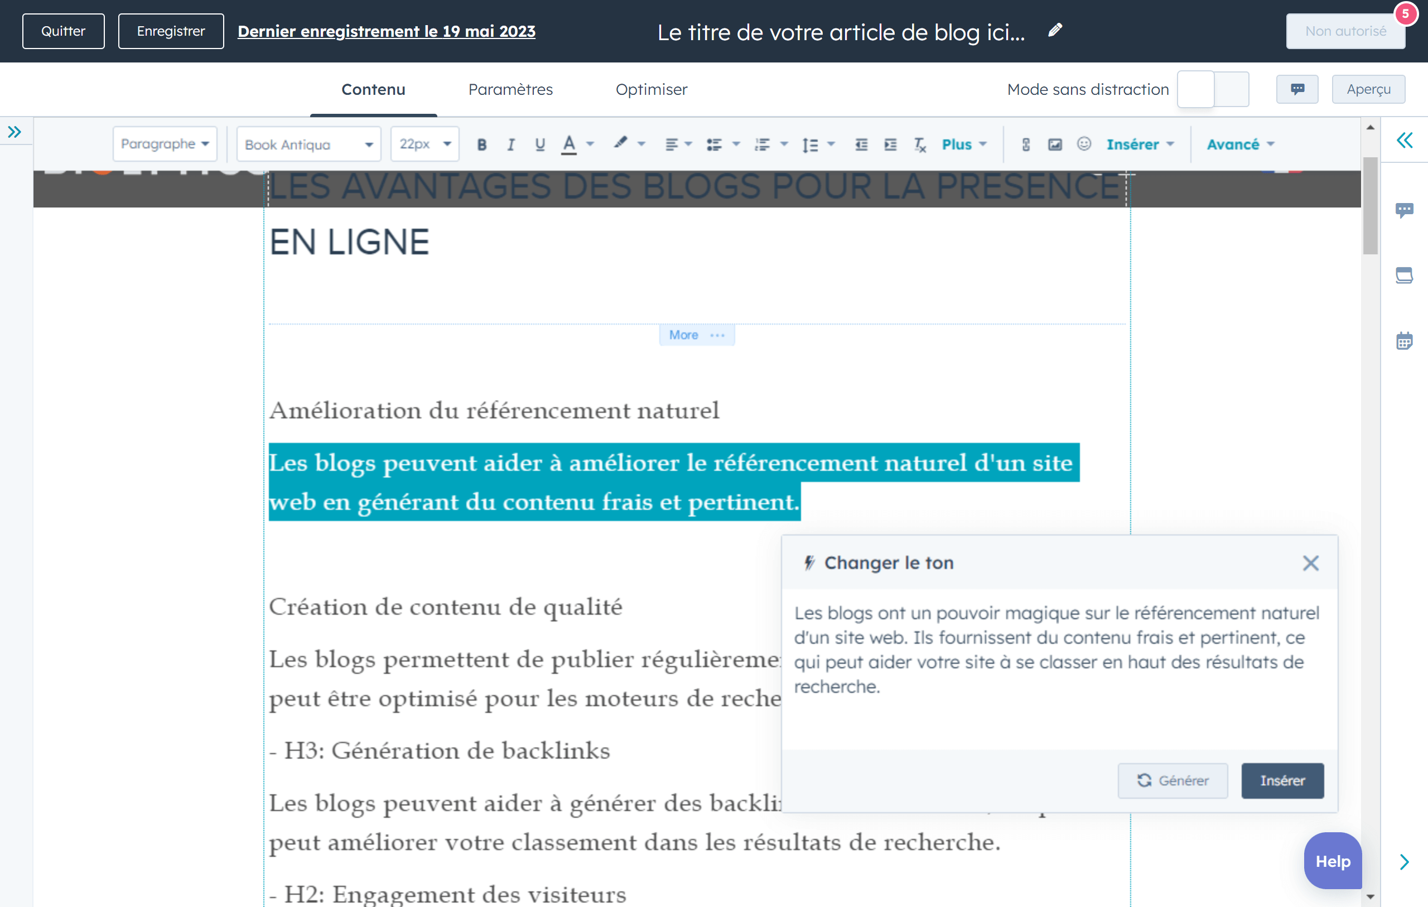The image size is (1428, 907).
Task: Click the Insérer button in Changer le ton
Action: coord(1282,780)
